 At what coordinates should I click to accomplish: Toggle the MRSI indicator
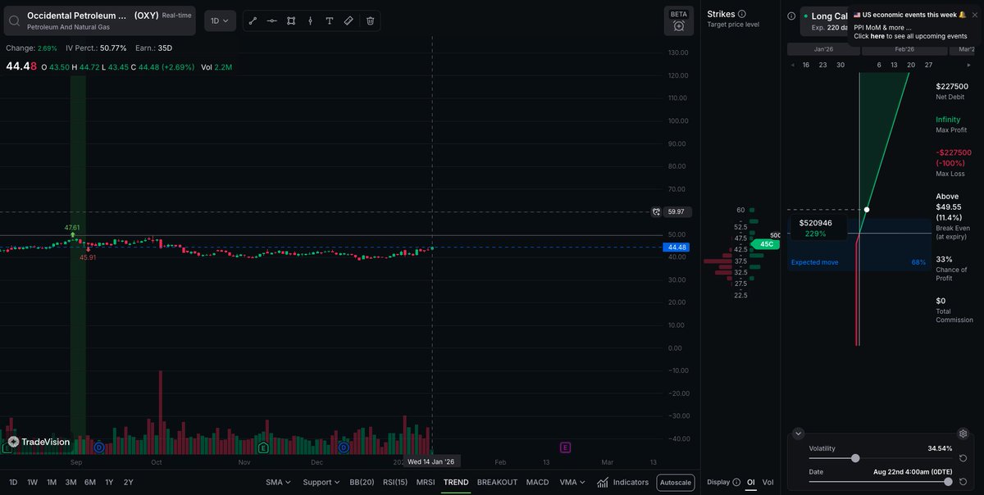point(426,482)
